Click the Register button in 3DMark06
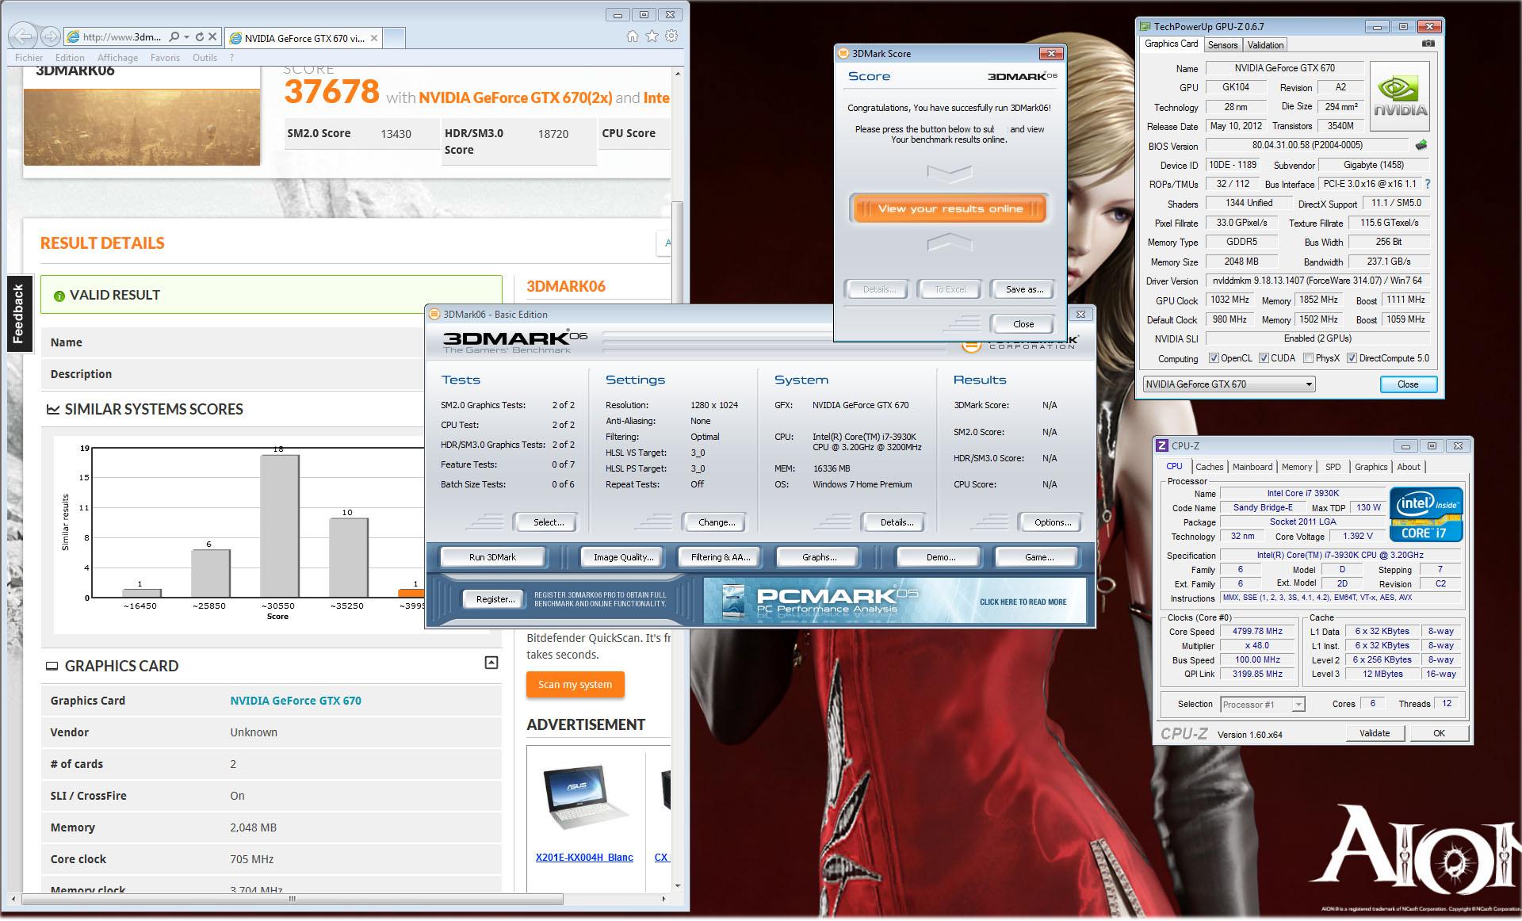The image size is (1522, 921). (495, 599)
